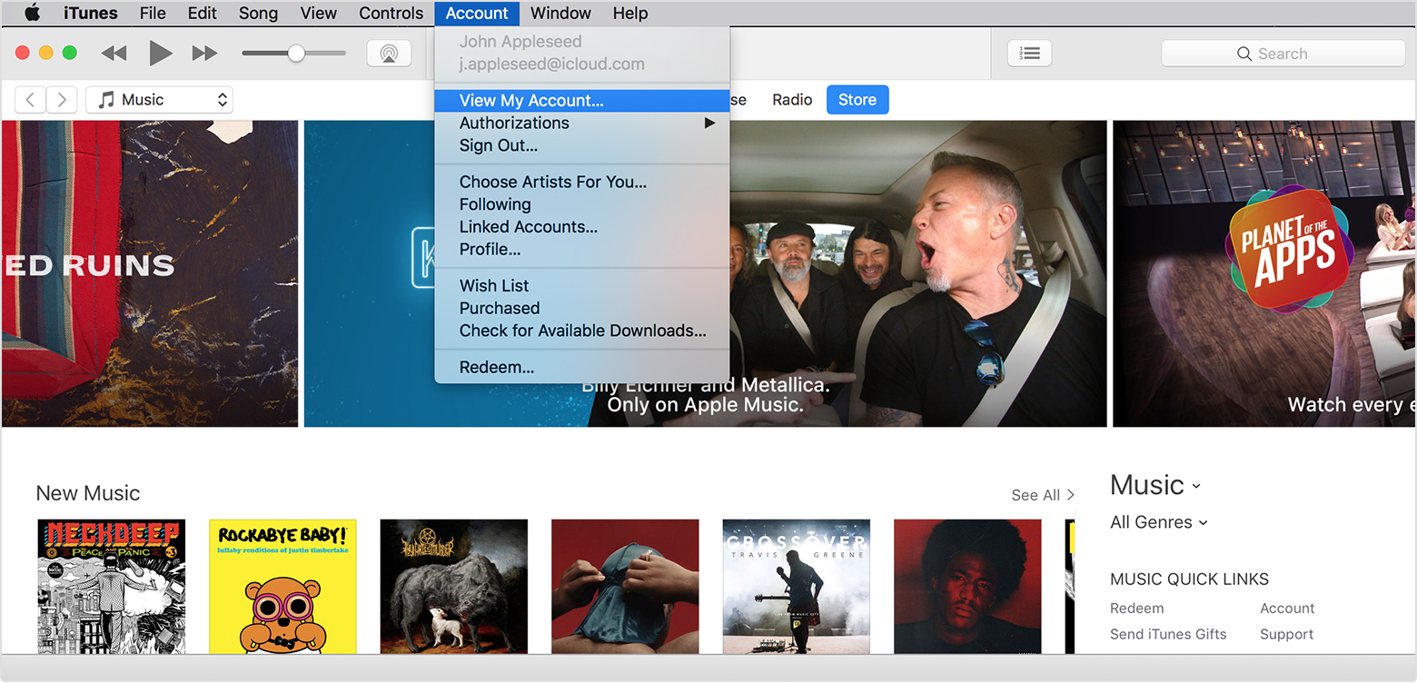Choose Profile… in the Account menu

[x=581, y=249]
